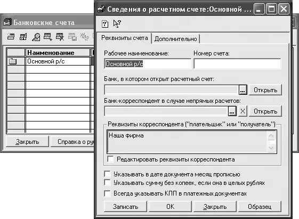Click the What's This pointer help icon

pos(117,23)
